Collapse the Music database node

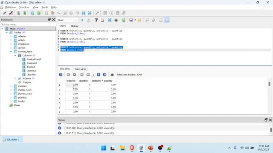(3, 28)
